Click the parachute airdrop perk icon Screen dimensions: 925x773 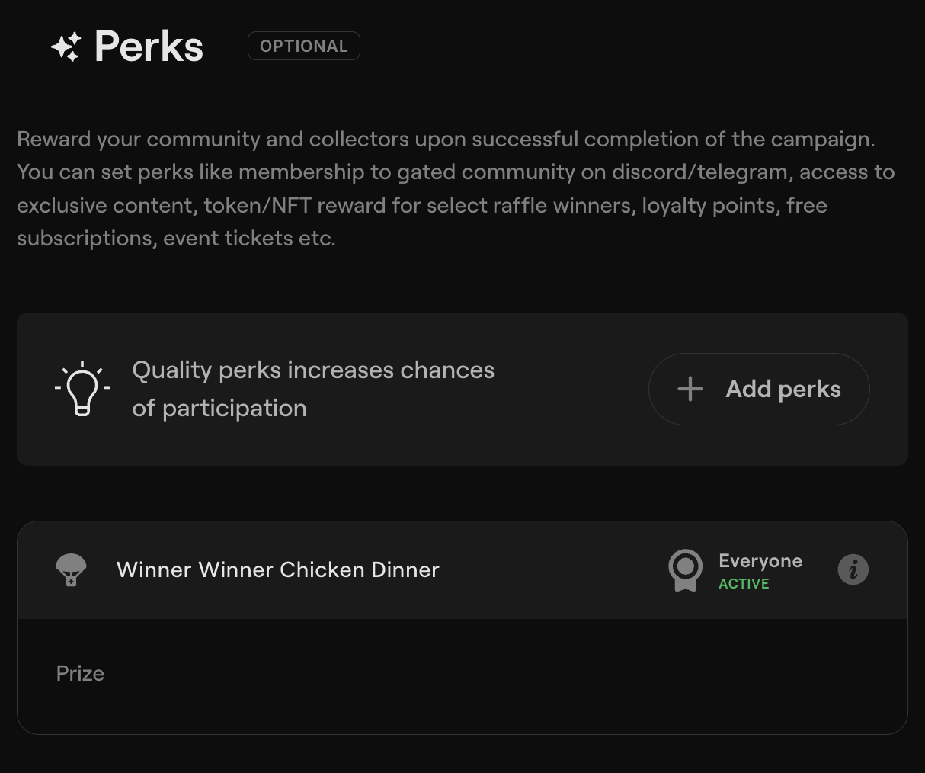[x=71, y=570]
